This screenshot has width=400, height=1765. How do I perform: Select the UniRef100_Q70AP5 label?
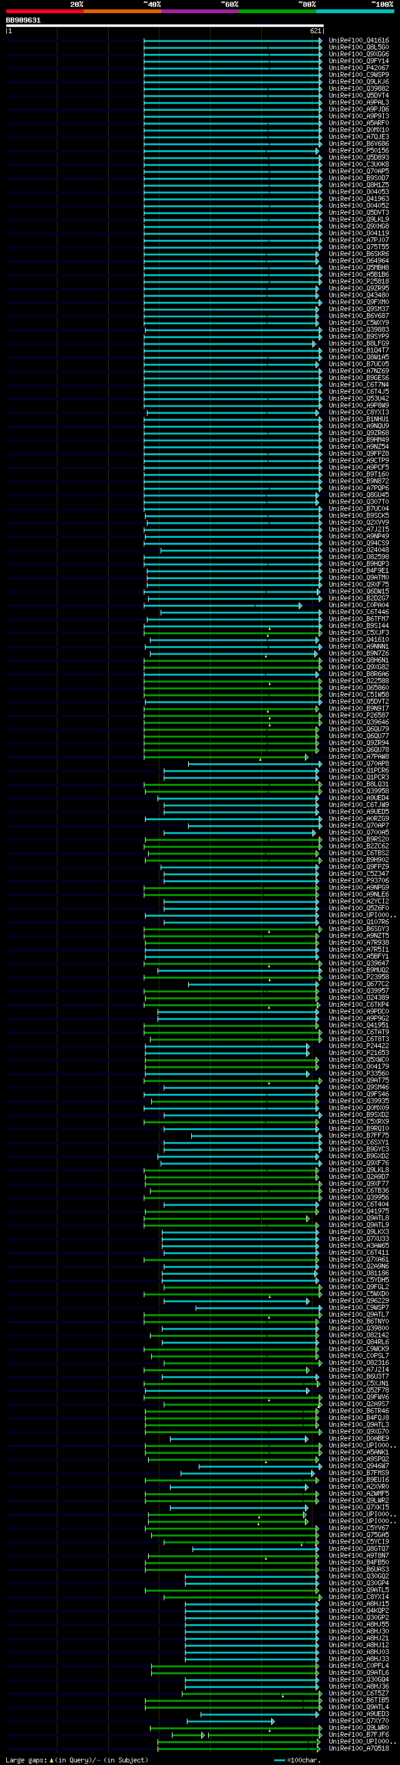(x=359, y=172)
